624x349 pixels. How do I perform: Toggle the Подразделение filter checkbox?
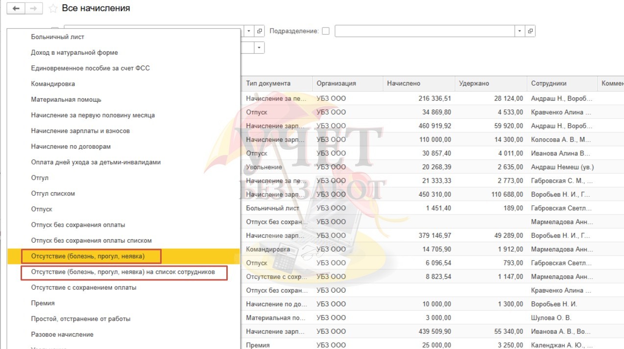tap(326, 31)
